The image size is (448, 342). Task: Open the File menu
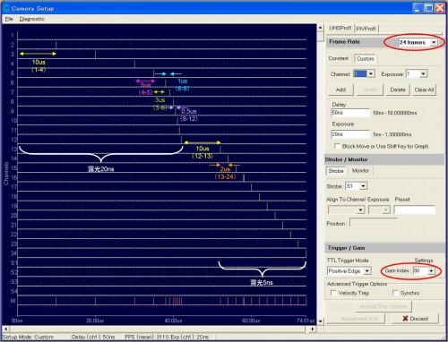click(x=9, y=19)
